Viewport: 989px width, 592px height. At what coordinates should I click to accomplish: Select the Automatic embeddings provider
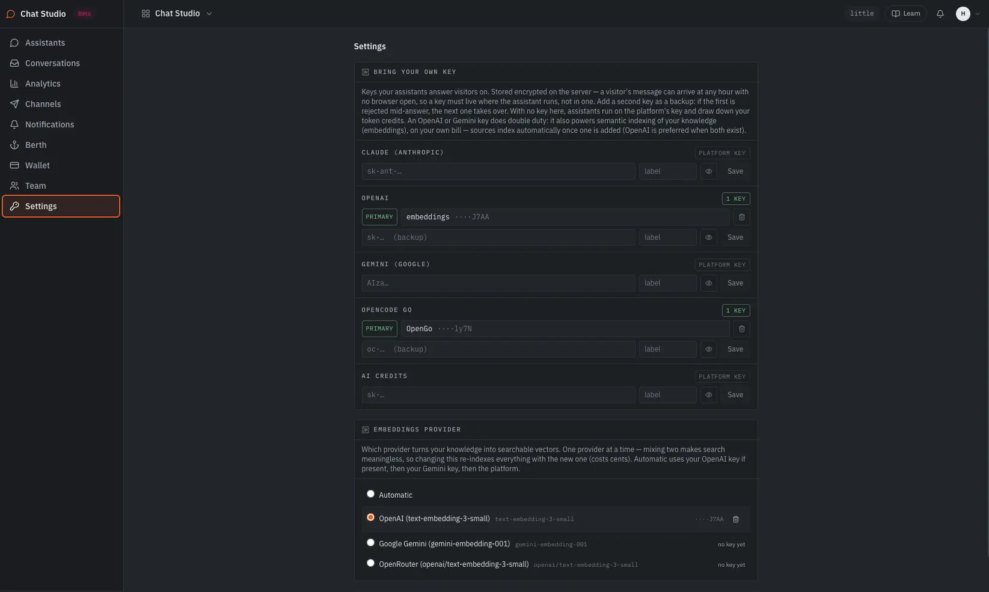pyautogui.click(x=370, y=494)
